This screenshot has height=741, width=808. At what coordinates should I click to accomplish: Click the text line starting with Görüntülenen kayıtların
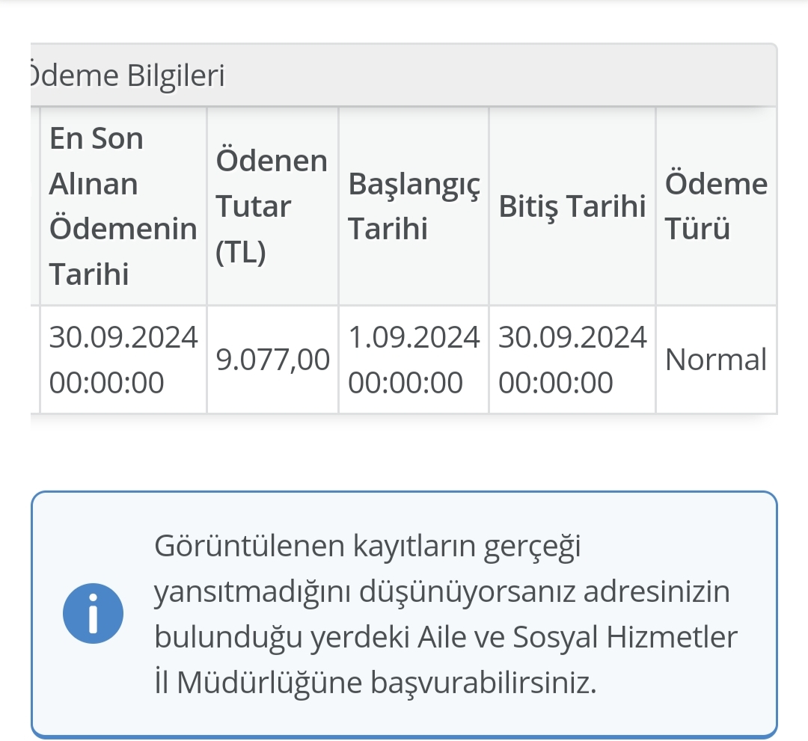[x=367, y=547]
